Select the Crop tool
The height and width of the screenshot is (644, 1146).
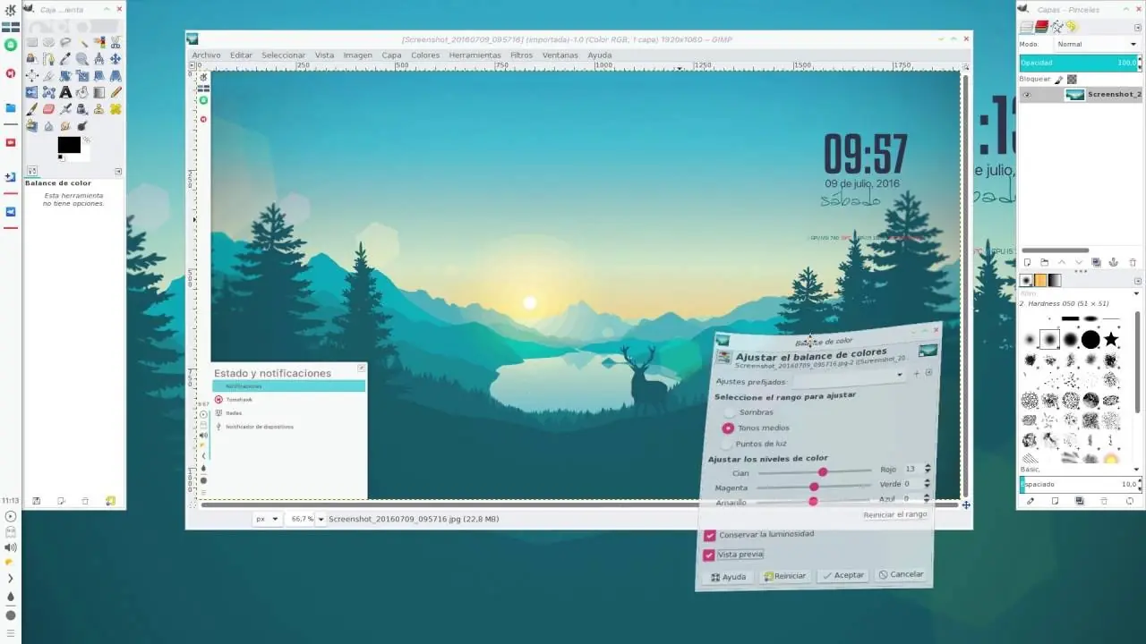(x=48, y=76)
